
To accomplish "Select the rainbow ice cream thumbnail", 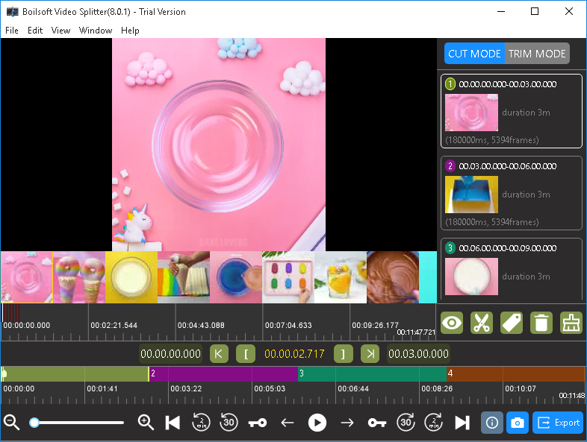I will (x=79, y=277).
